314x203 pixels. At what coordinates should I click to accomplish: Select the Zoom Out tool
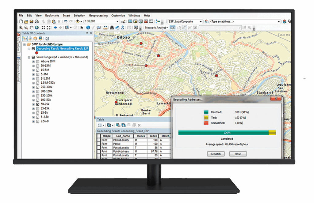click(26, 28)
